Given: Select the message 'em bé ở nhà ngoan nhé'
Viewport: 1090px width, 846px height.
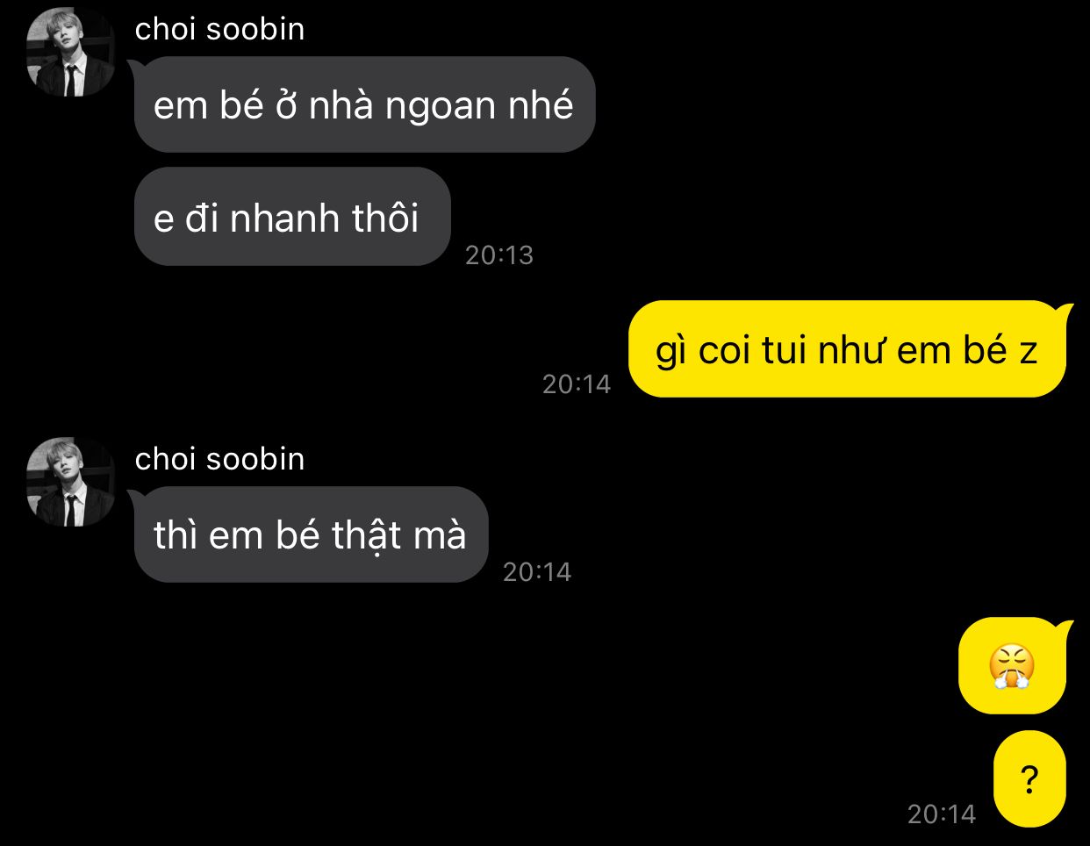Looking at the screenshot, I should click(x=364, y=104).
